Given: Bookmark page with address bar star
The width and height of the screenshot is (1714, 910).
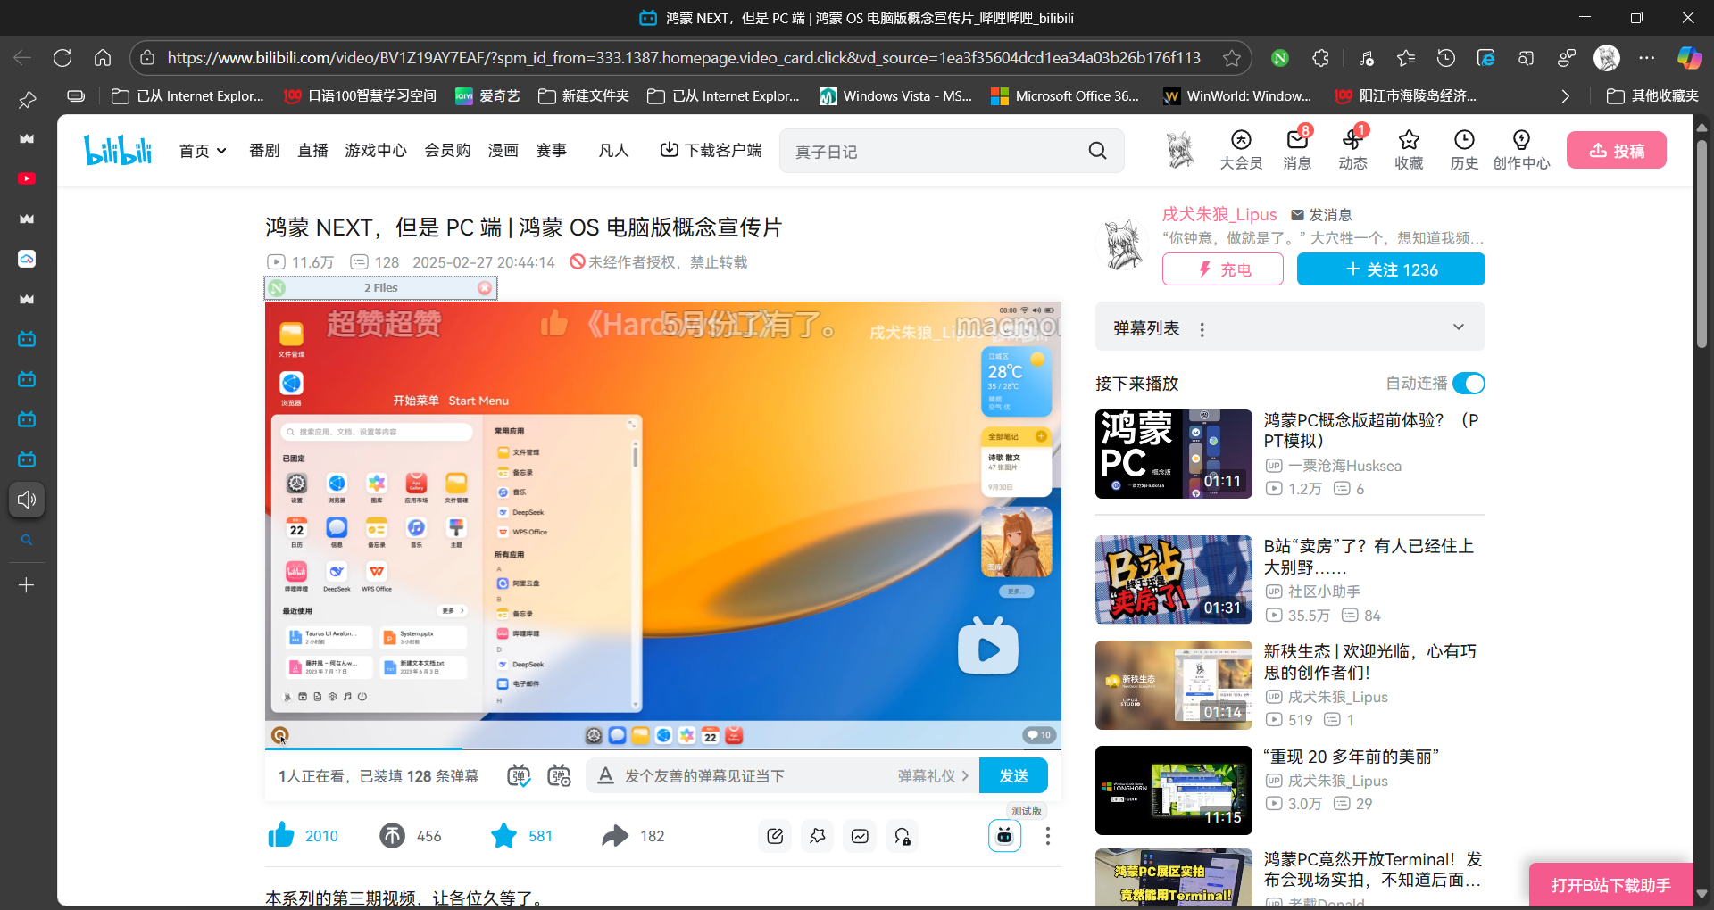Looking at the screenshot, I should 1232,58.
